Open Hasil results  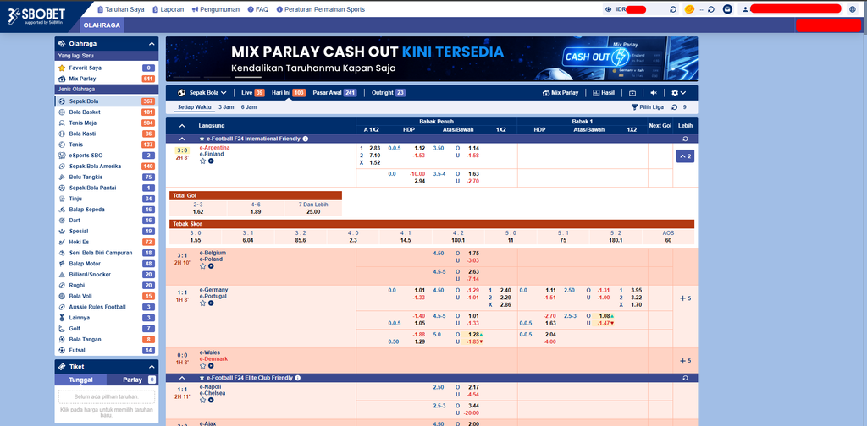[x=604, y=93]
